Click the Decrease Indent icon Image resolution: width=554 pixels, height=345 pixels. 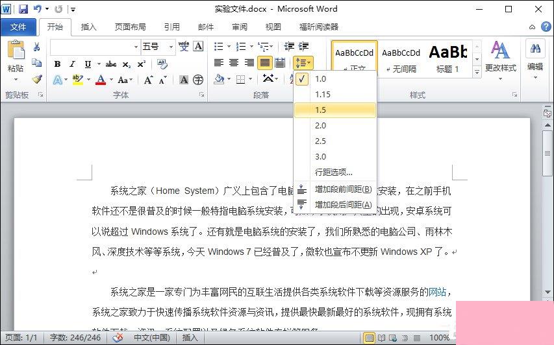288,47
